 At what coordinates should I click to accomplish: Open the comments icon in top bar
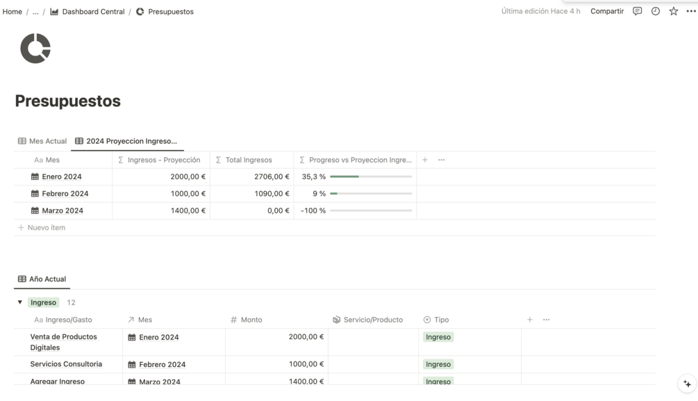tap(637, 11)
